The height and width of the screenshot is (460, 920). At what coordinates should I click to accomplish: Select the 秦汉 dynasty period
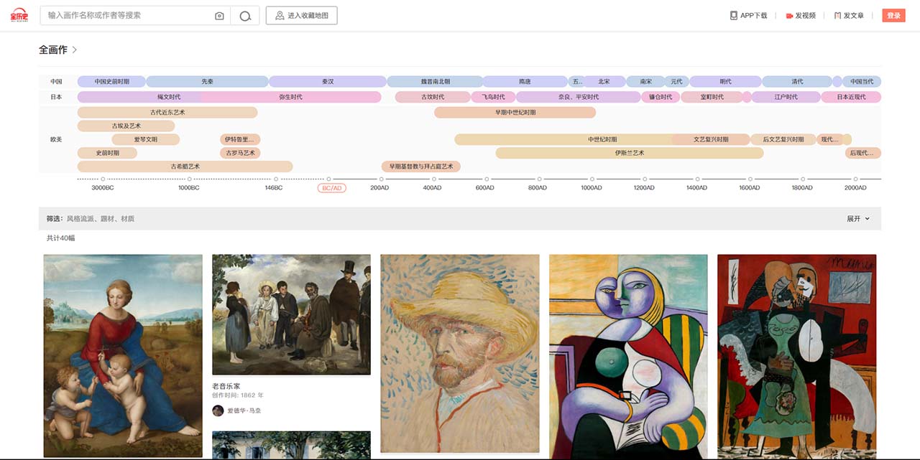tap(327, 82)
